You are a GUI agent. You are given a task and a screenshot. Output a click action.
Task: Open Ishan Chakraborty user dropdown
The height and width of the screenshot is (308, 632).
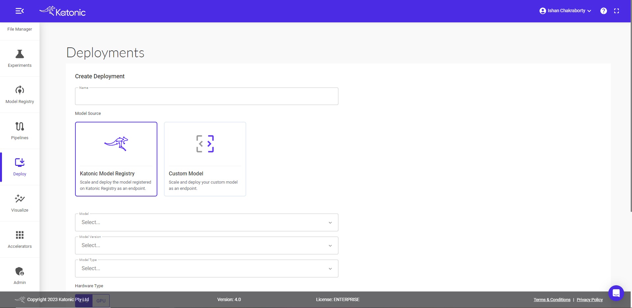[x=565, y=11]
